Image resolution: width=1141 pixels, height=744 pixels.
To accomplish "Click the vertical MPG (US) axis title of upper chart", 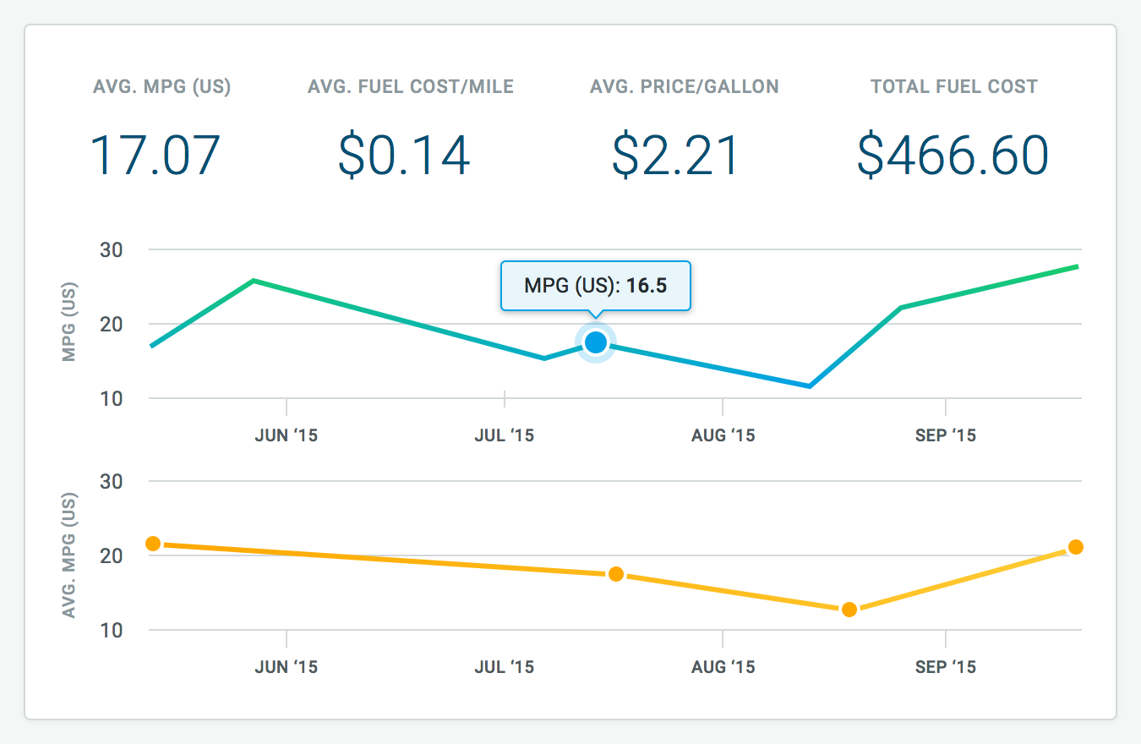I will point(69,324).
